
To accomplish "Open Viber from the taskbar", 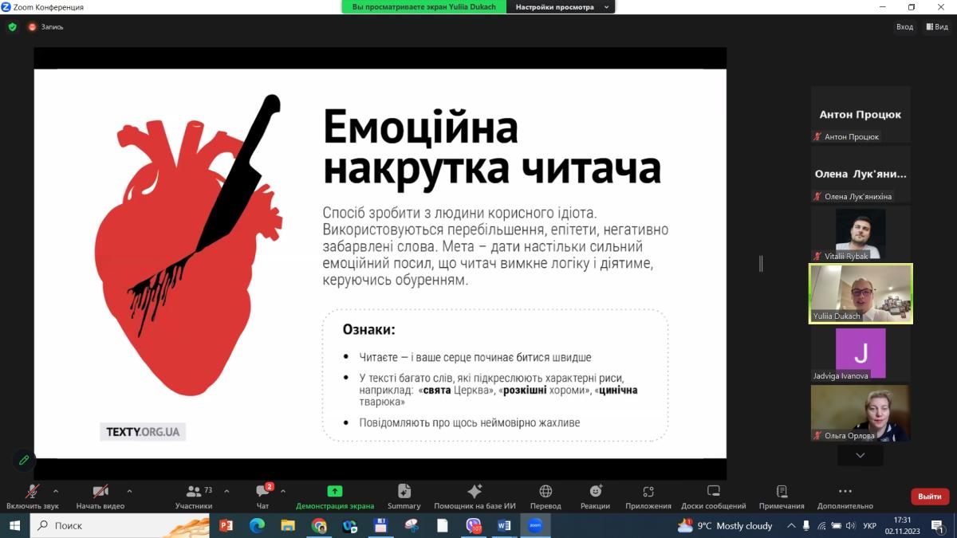I will [474, 525].
